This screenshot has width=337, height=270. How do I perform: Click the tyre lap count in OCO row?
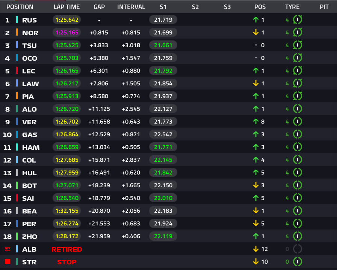coord(287,58)
